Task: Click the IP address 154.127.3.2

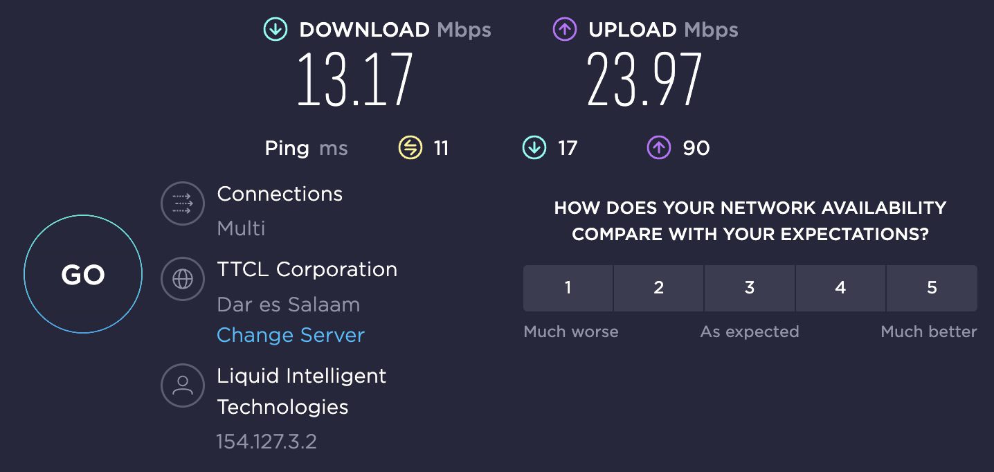Action: (266, 442)
